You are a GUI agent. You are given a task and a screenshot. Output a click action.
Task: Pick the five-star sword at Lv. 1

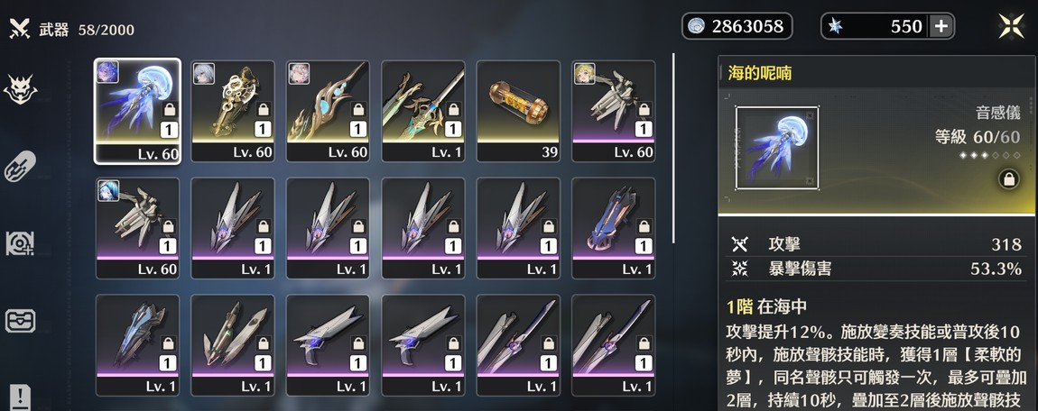tap(423, 111)
